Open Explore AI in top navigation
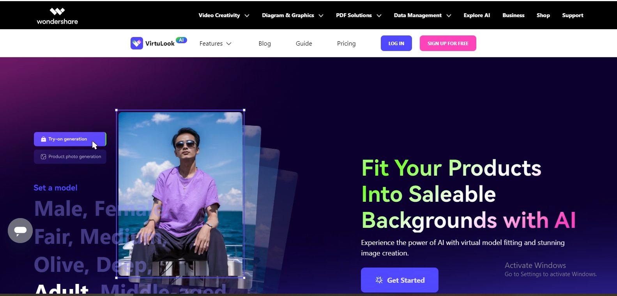The width and height of the screenshot is (617, 296). [477, 16]
